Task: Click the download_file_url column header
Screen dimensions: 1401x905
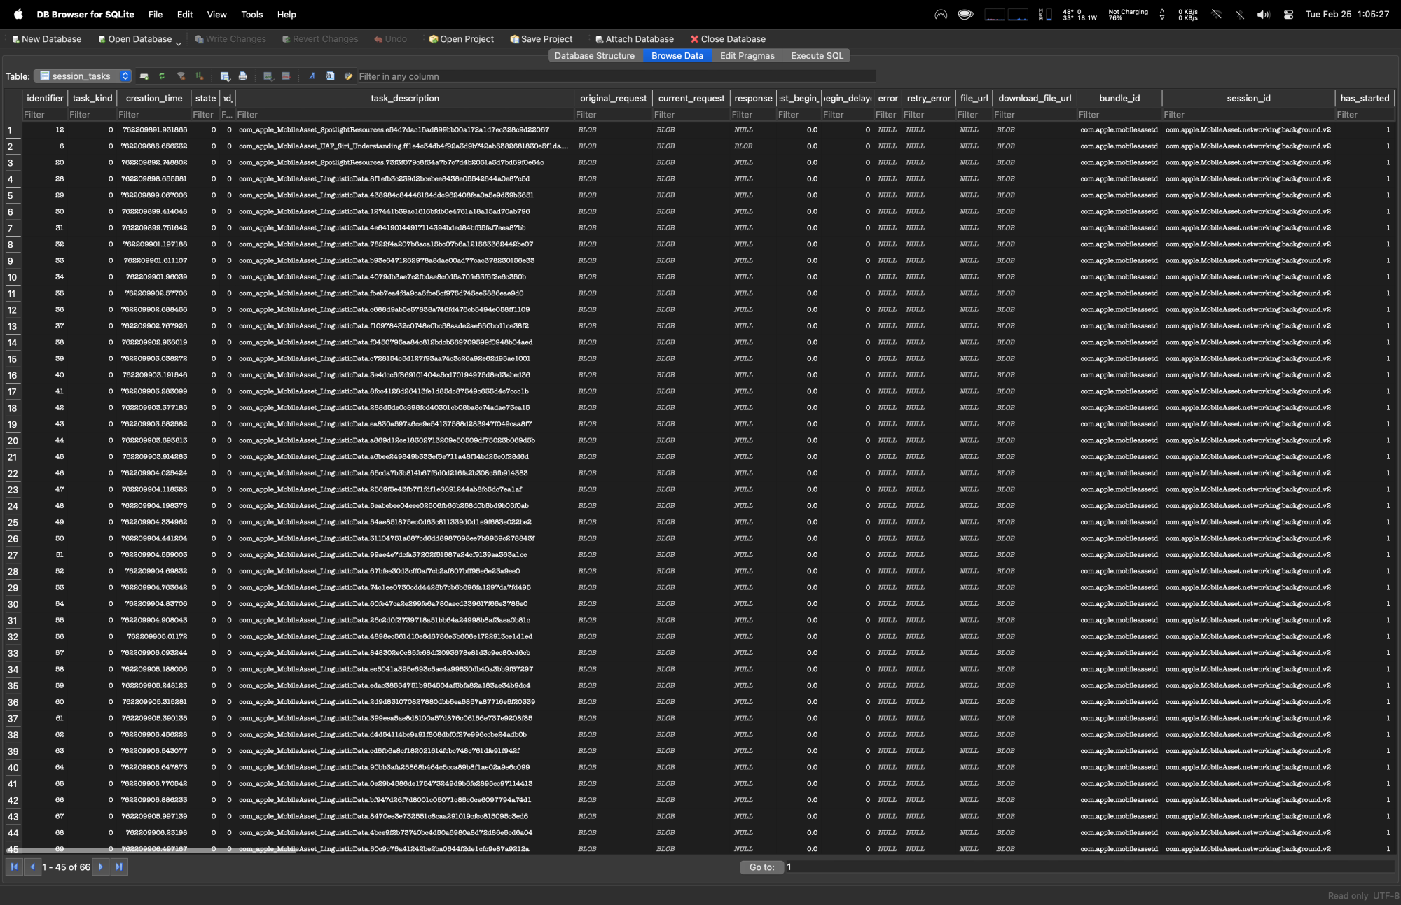Action: (x=1035, y=98)
